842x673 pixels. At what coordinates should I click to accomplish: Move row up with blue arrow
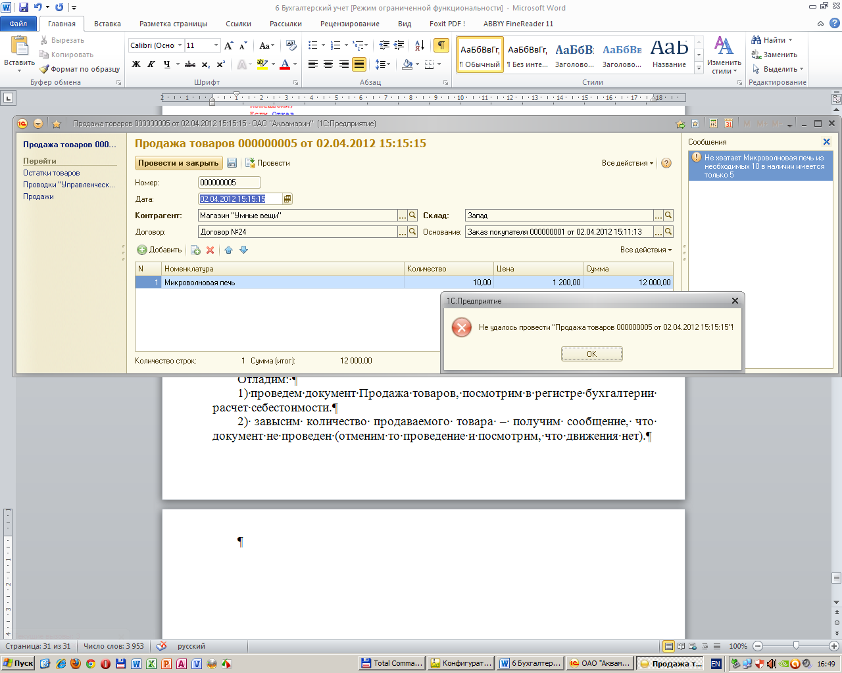[x=229, y=250]
